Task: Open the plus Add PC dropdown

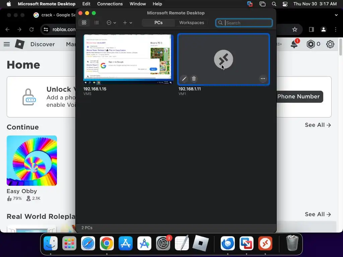Action: (127, 22)
